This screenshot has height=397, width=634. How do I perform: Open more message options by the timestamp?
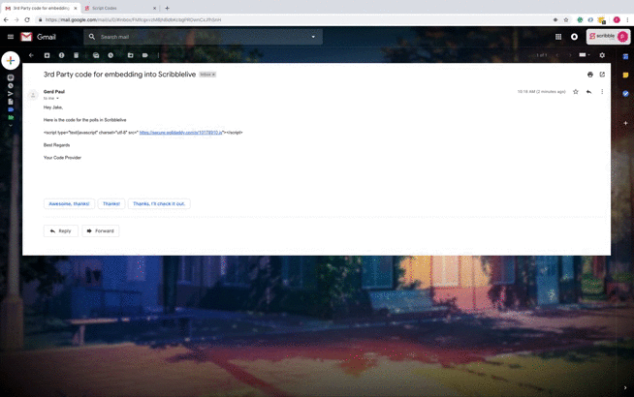[x=602, y=92]
